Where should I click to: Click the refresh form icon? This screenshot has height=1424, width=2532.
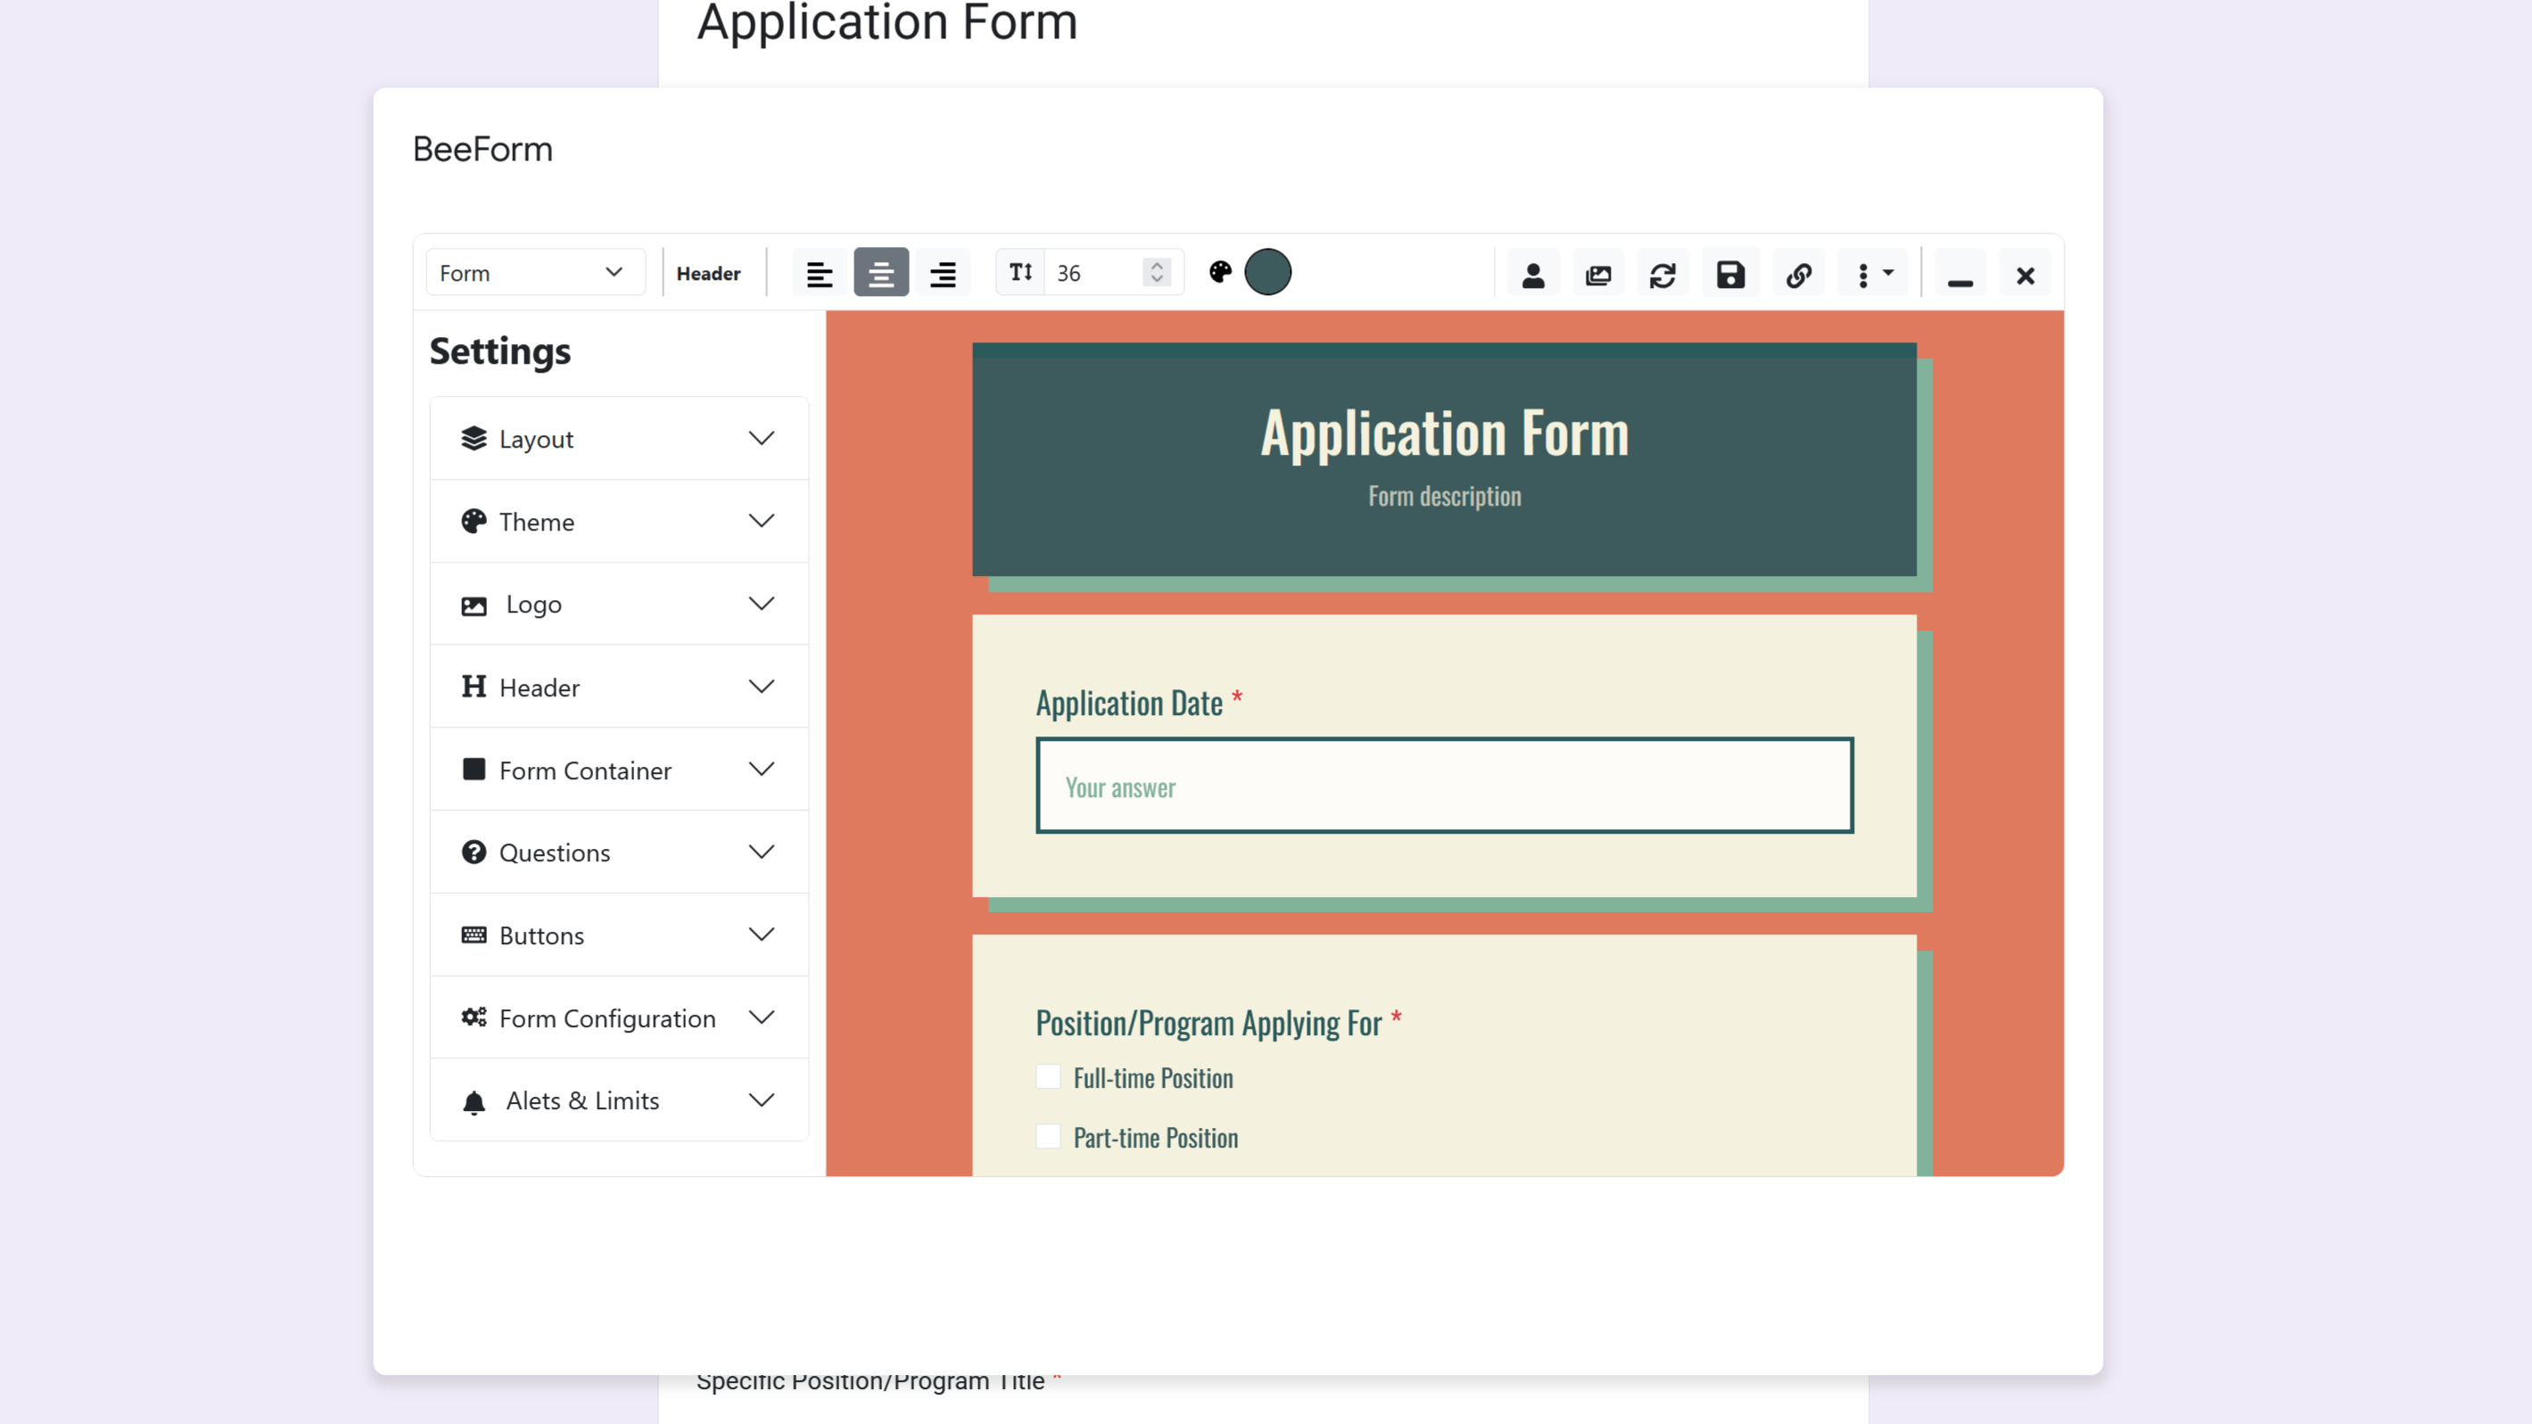[1662, 272]
